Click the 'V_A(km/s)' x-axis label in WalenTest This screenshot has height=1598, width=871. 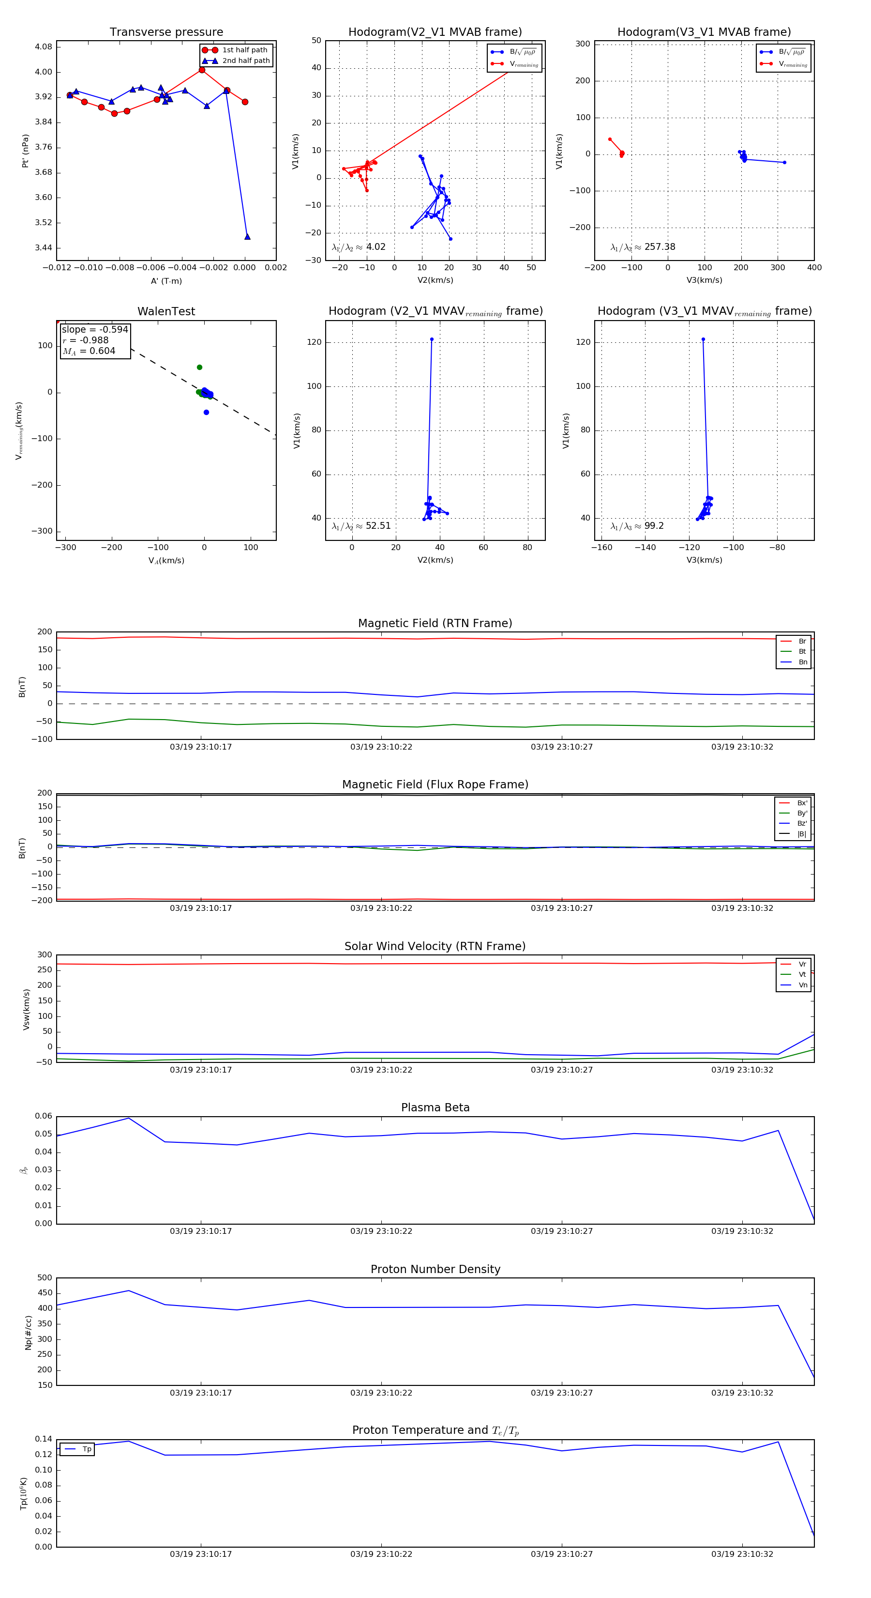pos(166,561)
